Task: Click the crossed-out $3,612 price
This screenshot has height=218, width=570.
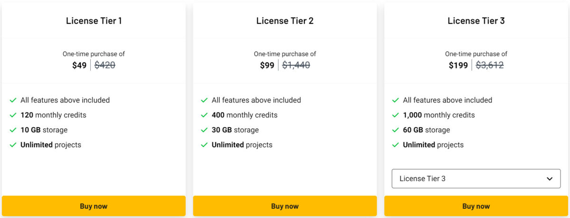Action: pos(490,66)
